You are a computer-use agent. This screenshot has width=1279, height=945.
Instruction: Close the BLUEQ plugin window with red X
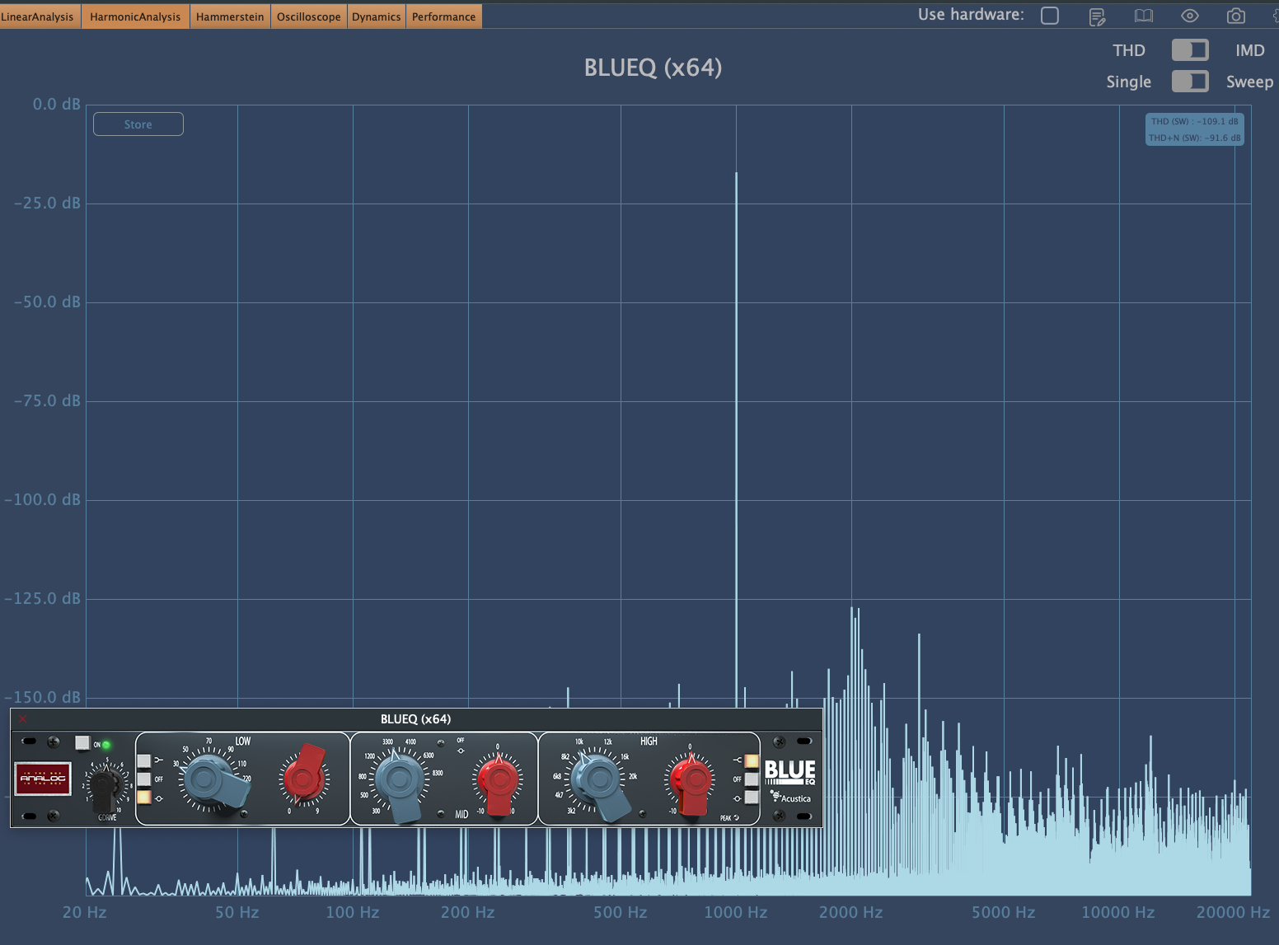click(23, 719)
